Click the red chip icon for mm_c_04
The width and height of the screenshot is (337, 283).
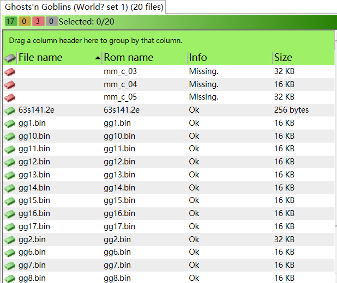(10, 84)
